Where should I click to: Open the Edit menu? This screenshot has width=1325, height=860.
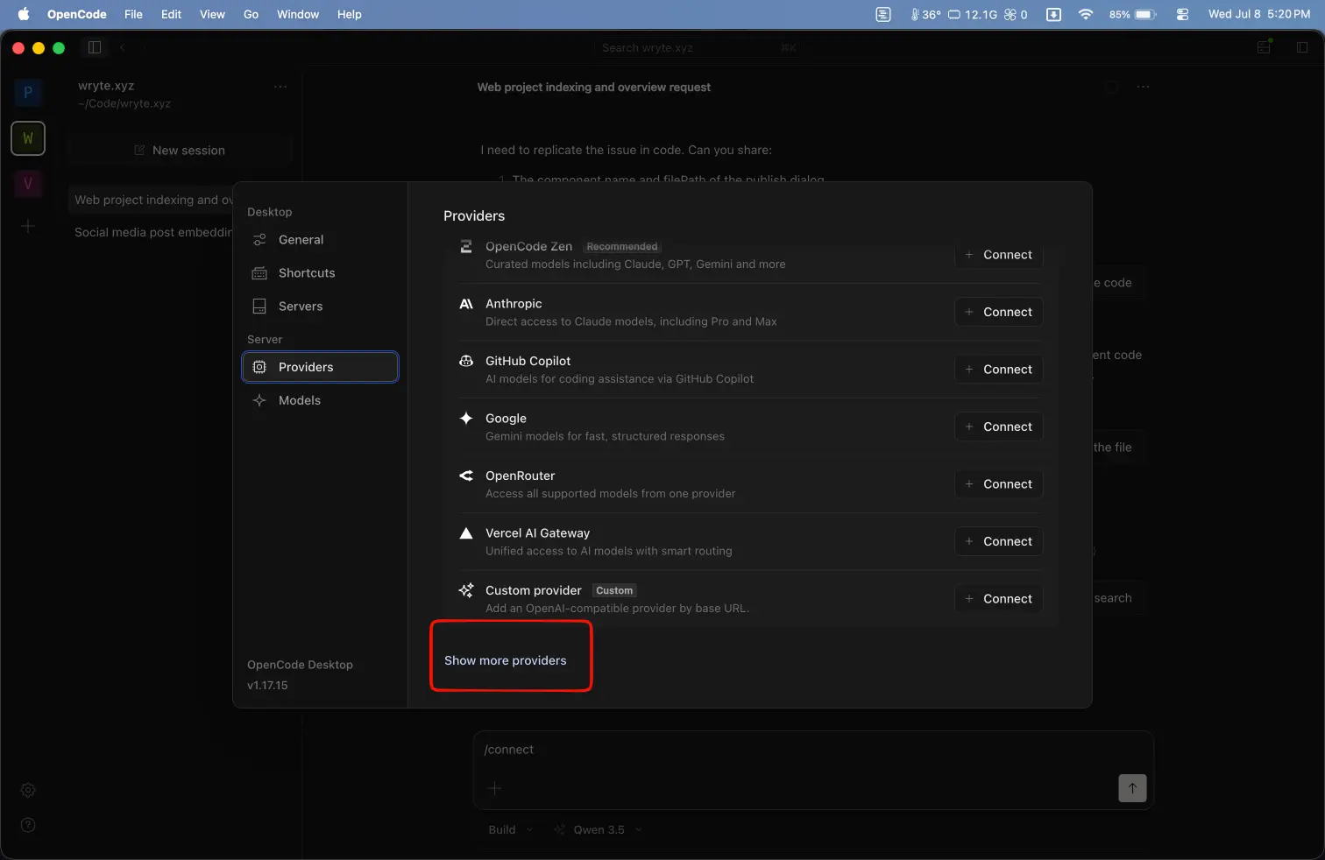171,14
